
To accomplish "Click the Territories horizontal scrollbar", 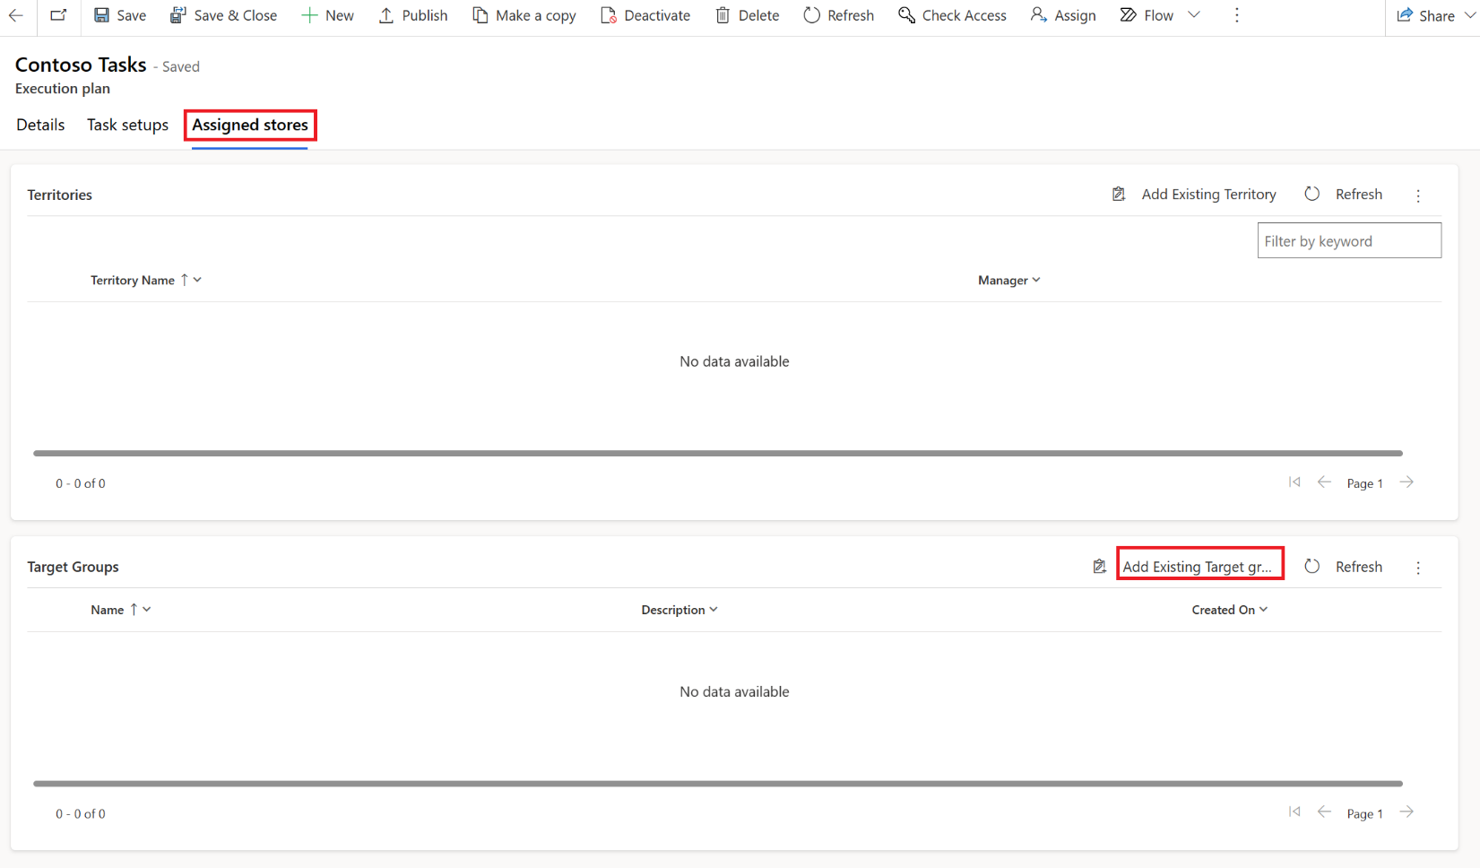I will (718, 453).
